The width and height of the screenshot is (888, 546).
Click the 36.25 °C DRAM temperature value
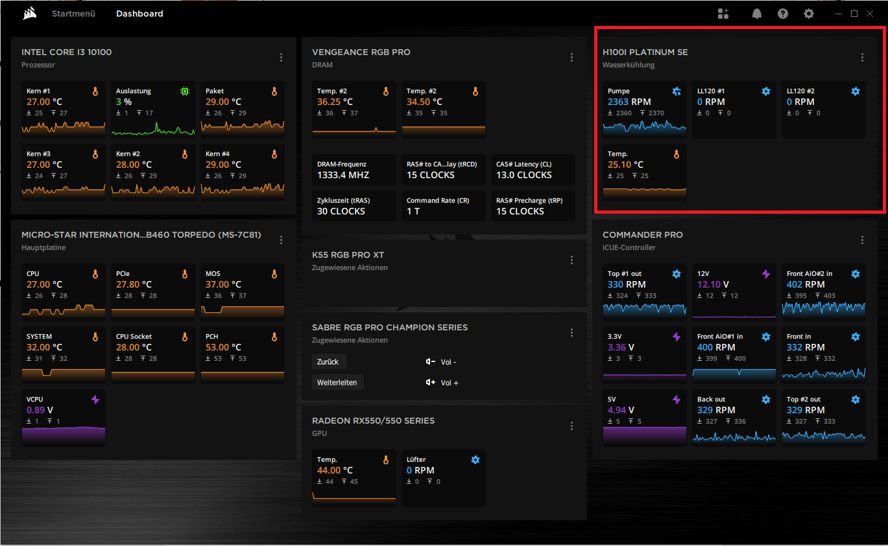pos(335,102)
